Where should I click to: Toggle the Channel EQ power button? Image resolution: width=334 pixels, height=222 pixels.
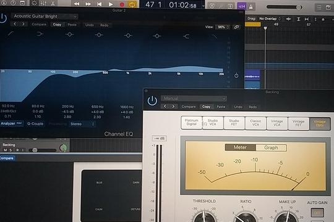(2, 18)
